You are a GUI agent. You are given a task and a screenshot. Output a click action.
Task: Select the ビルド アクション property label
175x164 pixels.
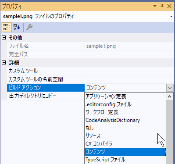pos(46,88)
